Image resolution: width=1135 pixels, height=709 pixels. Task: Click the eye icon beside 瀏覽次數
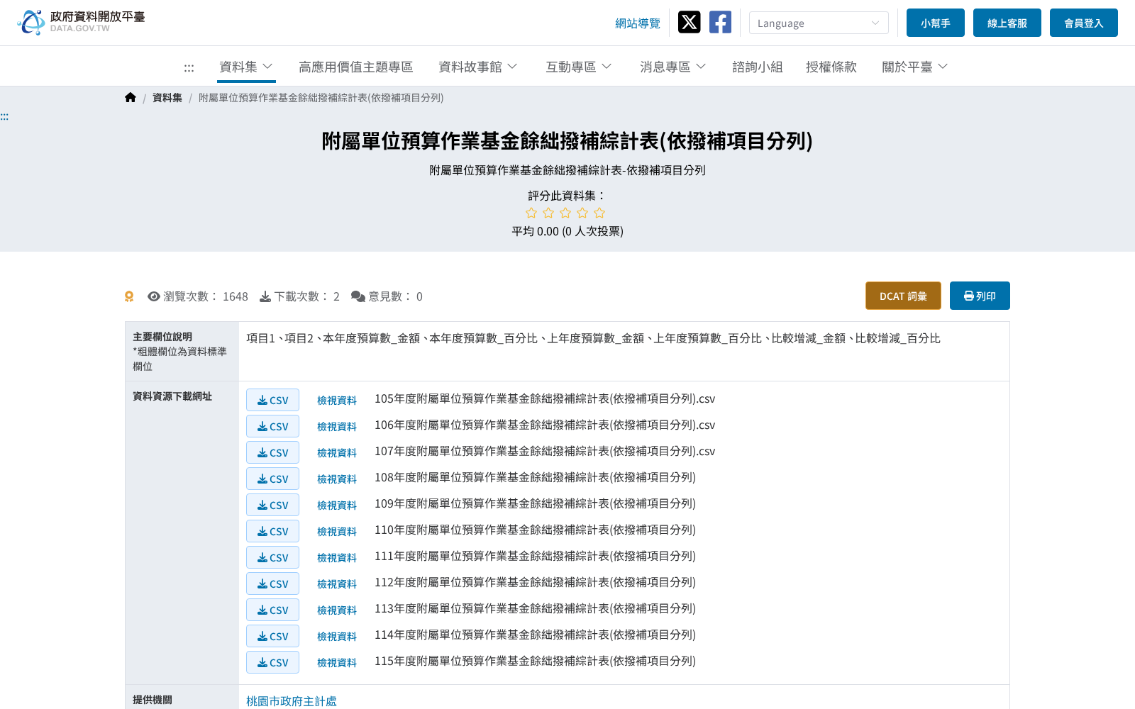click(153, 296)
